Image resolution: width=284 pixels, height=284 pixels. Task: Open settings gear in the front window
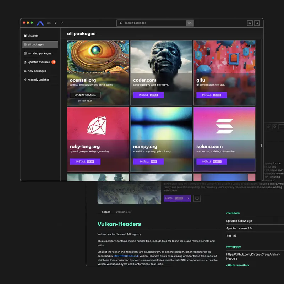257,23
